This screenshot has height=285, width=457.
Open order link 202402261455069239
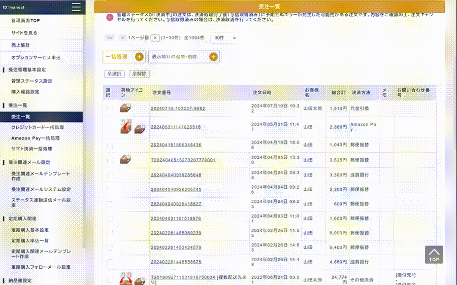(x=176, y=233)
